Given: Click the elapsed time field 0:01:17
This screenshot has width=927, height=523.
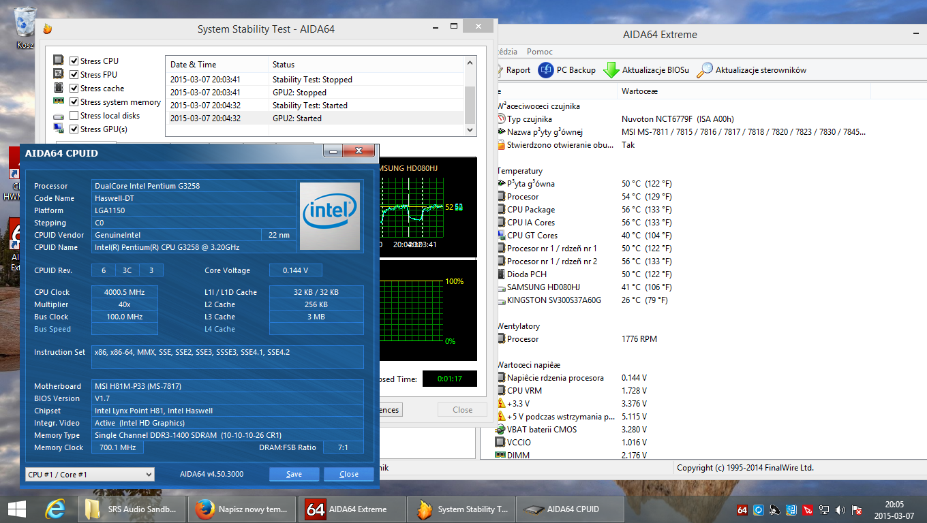Looking at the screenshot, I should [450, 379].
